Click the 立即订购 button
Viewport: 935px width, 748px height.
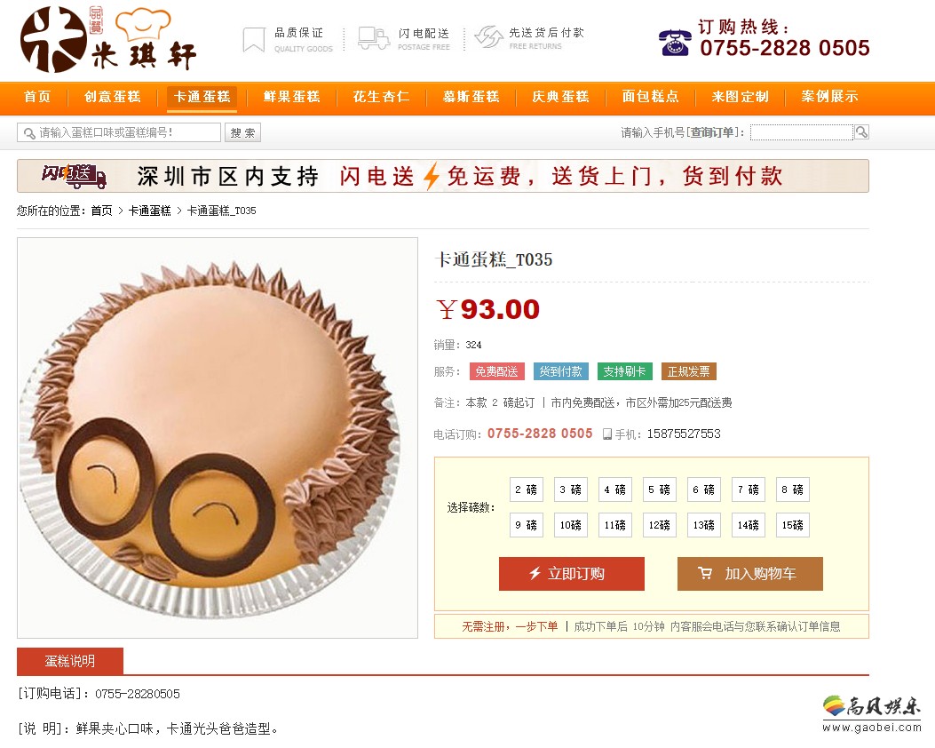point(571,574)
